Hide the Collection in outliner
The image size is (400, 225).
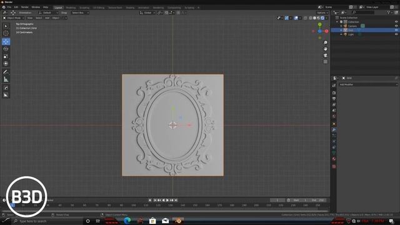[x=396, y=22]
